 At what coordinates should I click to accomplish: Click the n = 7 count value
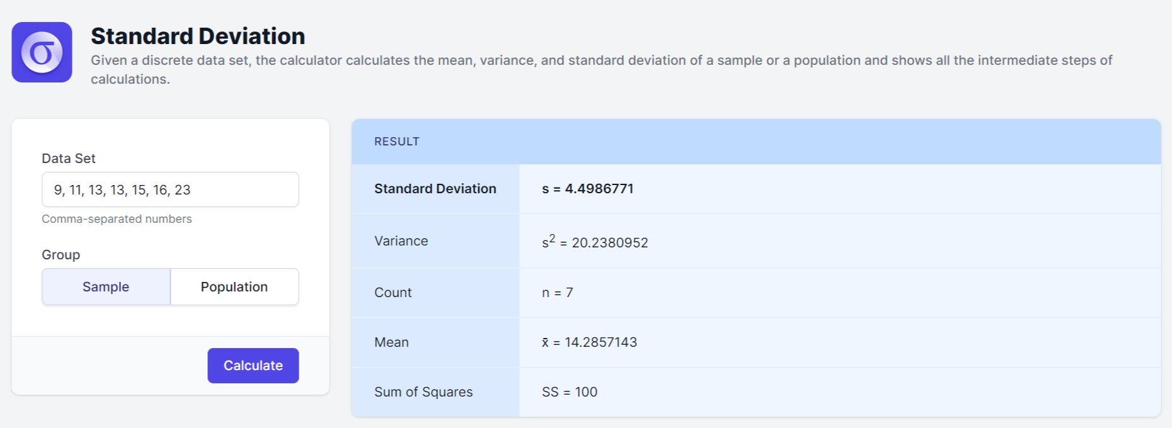(x=557, y=293)
